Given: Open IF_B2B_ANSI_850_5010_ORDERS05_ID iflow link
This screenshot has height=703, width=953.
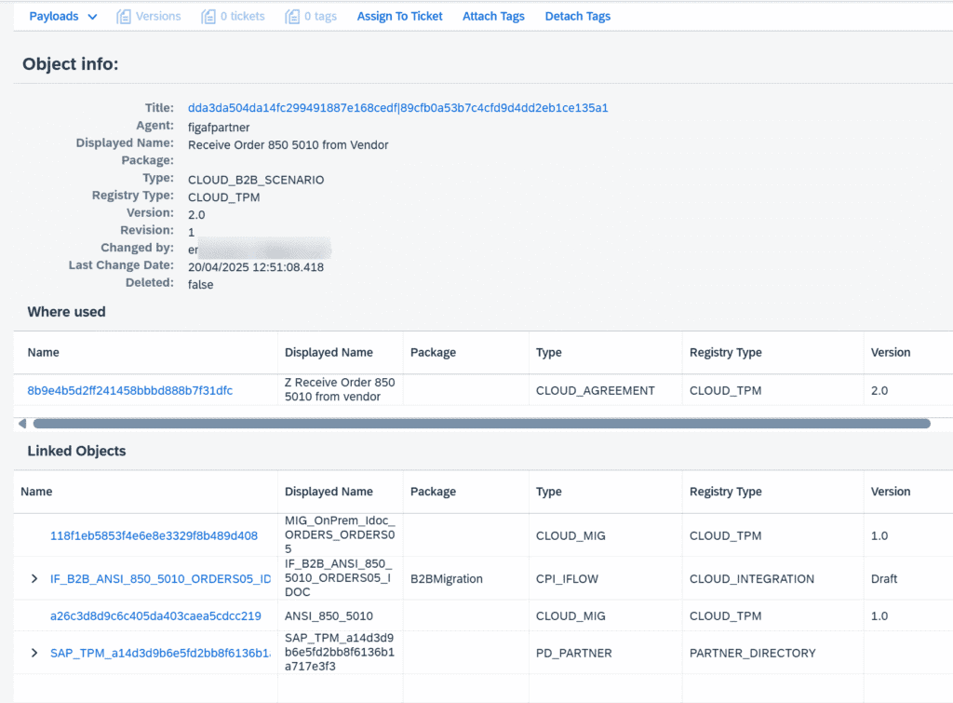Looking at the screenshot, I should tap(160, 579).
